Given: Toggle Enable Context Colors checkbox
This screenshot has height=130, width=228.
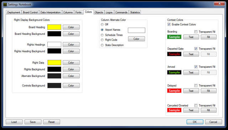Looking at the screenshot, I should click(x=169, y=24).
